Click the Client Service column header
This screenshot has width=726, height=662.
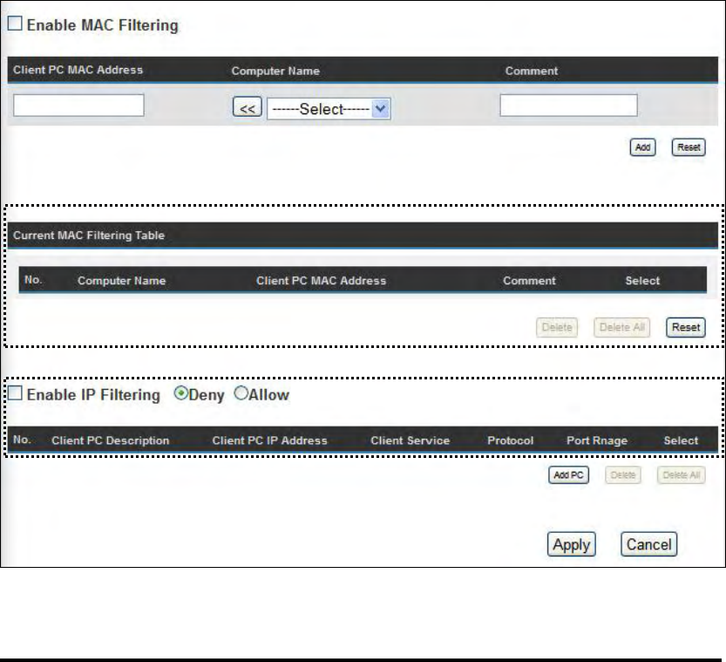(410, 440)
